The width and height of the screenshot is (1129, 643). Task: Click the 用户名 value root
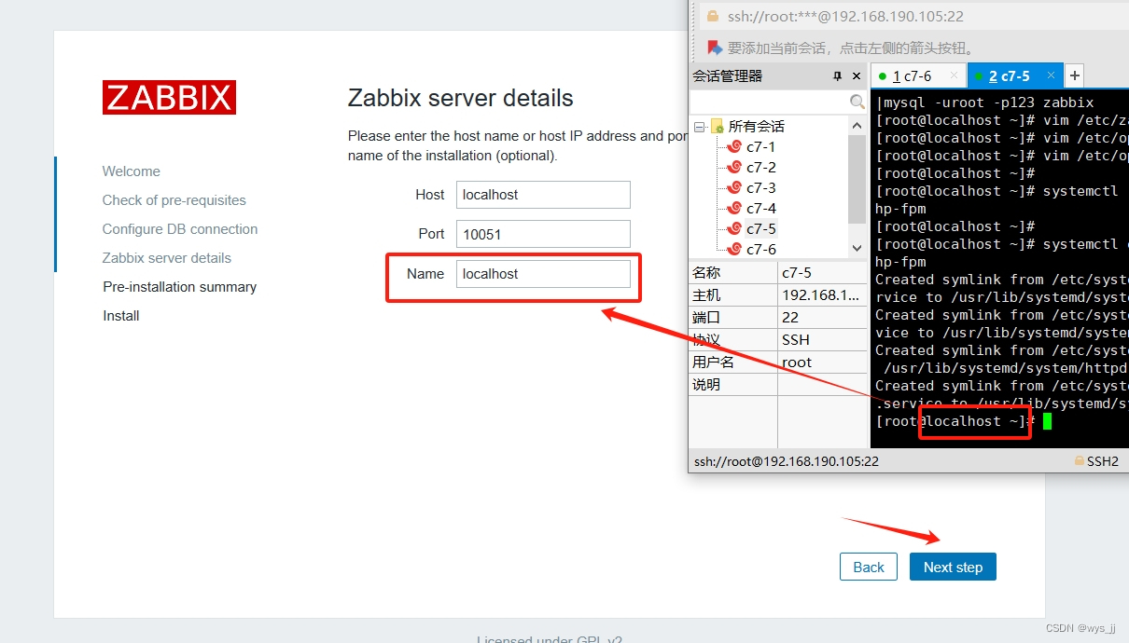pyautogui.click(x=797, y=363)
